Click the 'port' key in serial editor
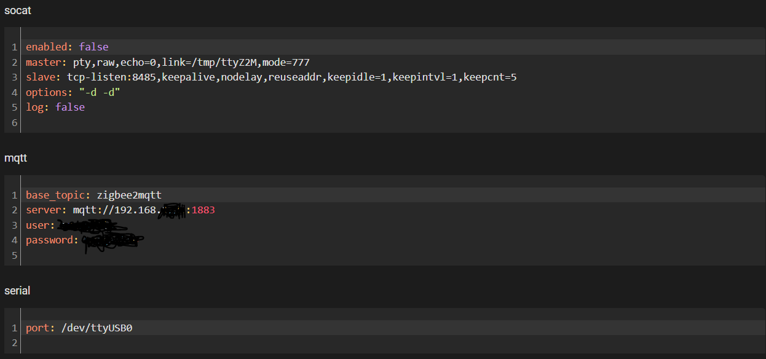Screen dimensions: 766x359 38,328
